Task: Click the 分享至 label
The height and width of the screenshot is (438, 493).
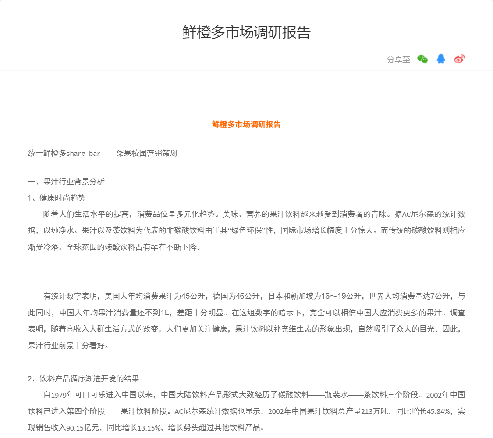Action: pos(398,60)
